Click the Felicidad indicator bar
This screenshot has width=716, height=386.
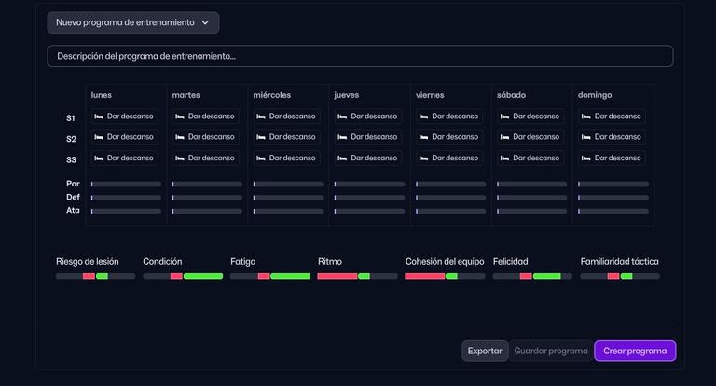coord(532,276)
